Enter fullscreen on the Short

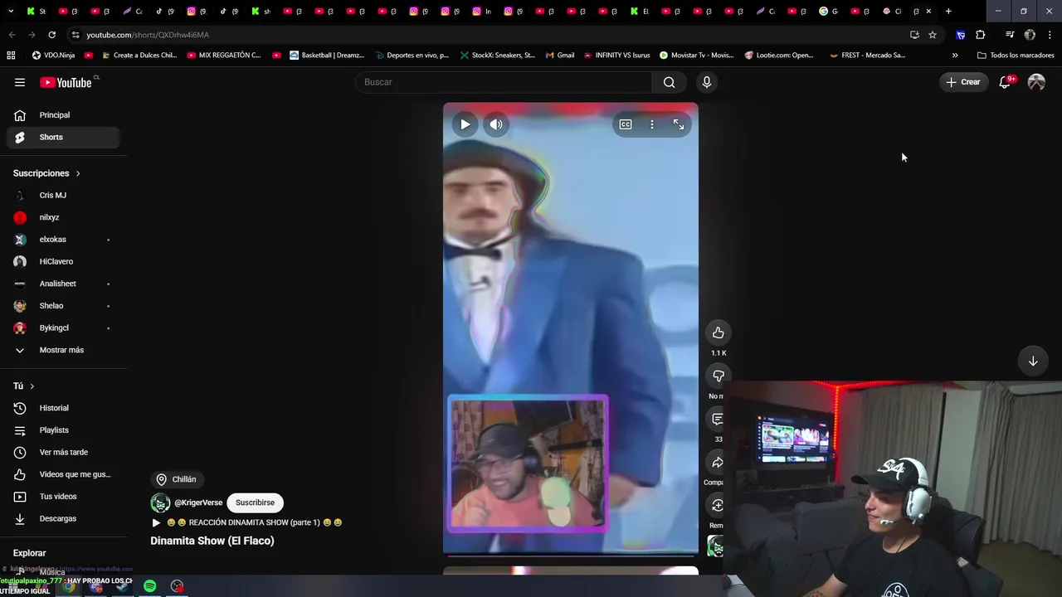(x=679, y=124)
